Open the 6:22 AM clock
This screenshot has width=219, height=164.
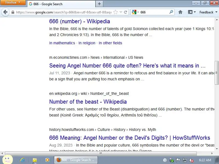205,160
